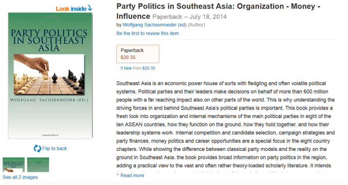Select the front cover thumbnail

[x=14, y=164]
